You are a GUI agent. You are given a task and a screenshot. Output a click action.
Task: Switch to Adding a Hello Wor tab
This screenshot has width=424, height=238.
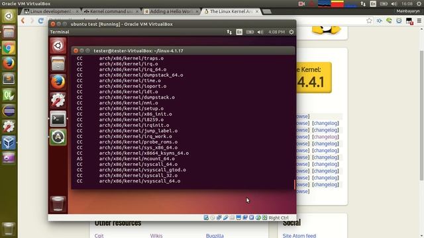[171, 12]
